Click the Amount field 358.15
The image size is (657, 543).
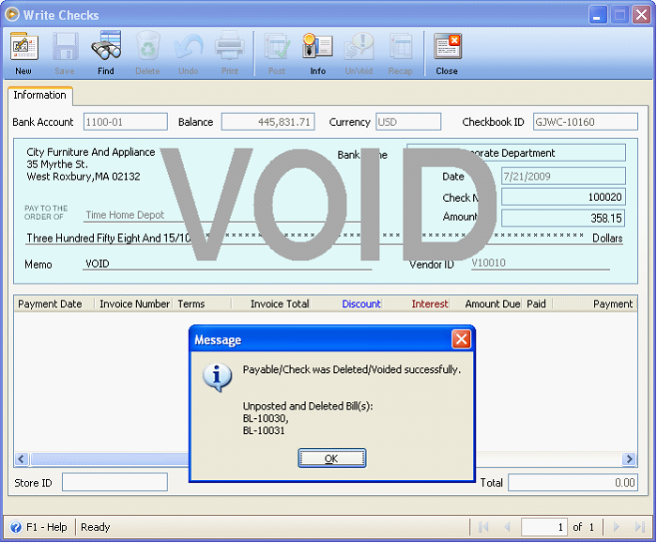(563, 218)
